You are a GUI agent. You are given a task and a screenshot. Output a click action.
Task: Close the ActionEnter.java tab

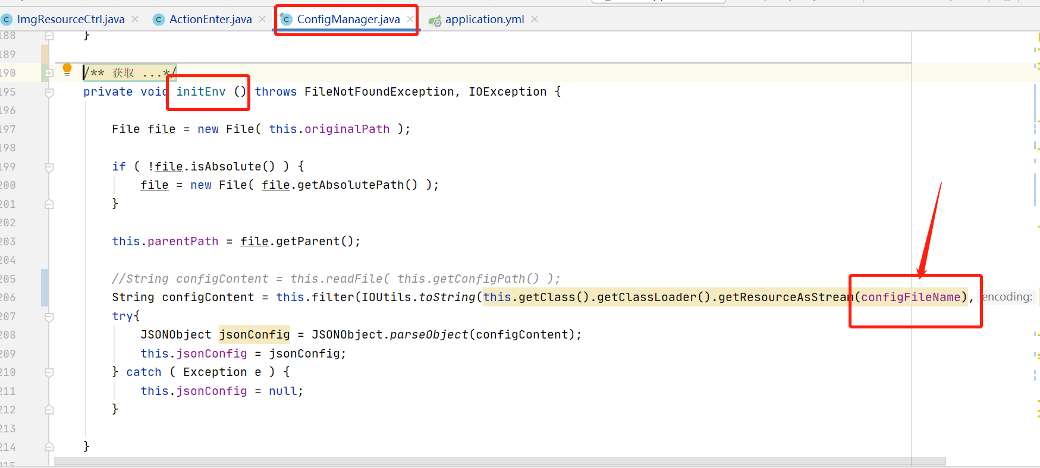pyautogui.click(x=262, y=20)
